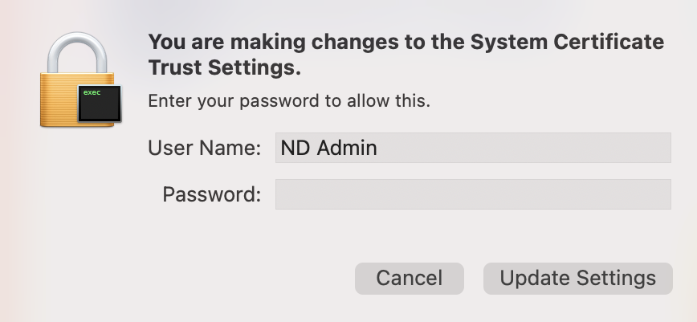Click the System Certificate Trust Settings heading
Image resolution: width=697 pixels, height=322 pixels.
coord(406,55)
